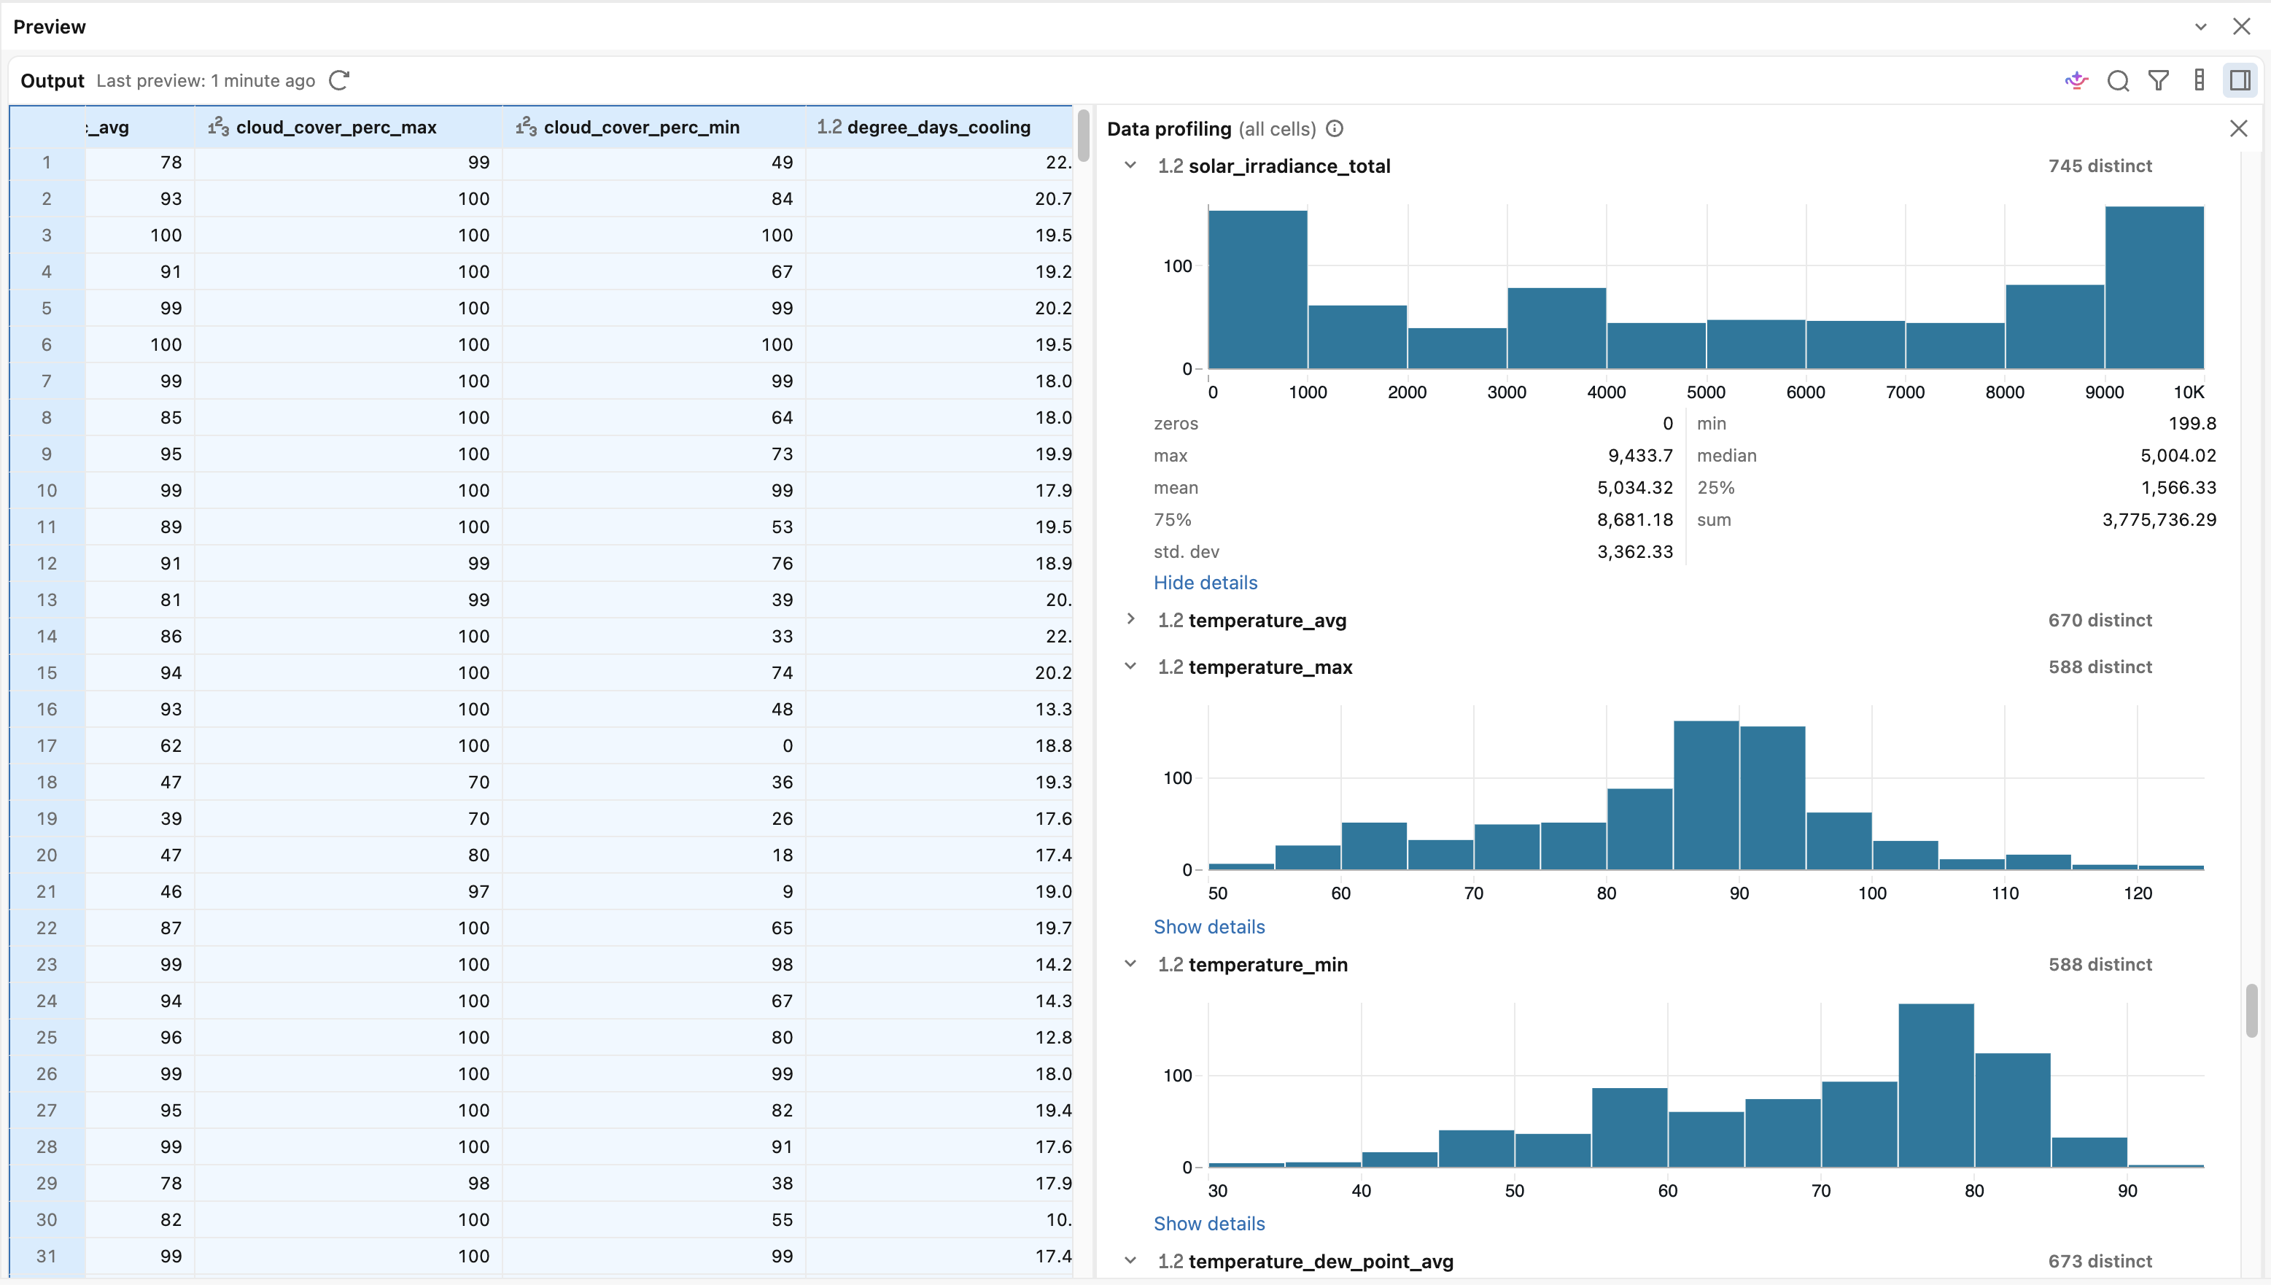
Task: Click the integer type icon of cloud_cover_perc_min
Action: (526, 127)
